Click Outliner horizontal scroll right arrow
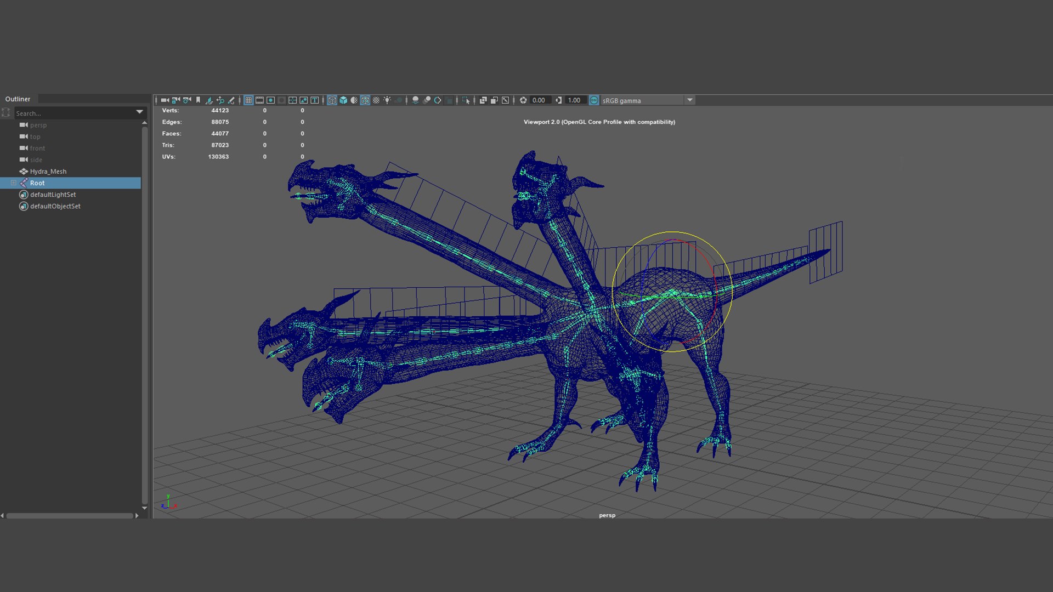Image resolution: width=1053 pixels, height=592 pixels. 137,516
